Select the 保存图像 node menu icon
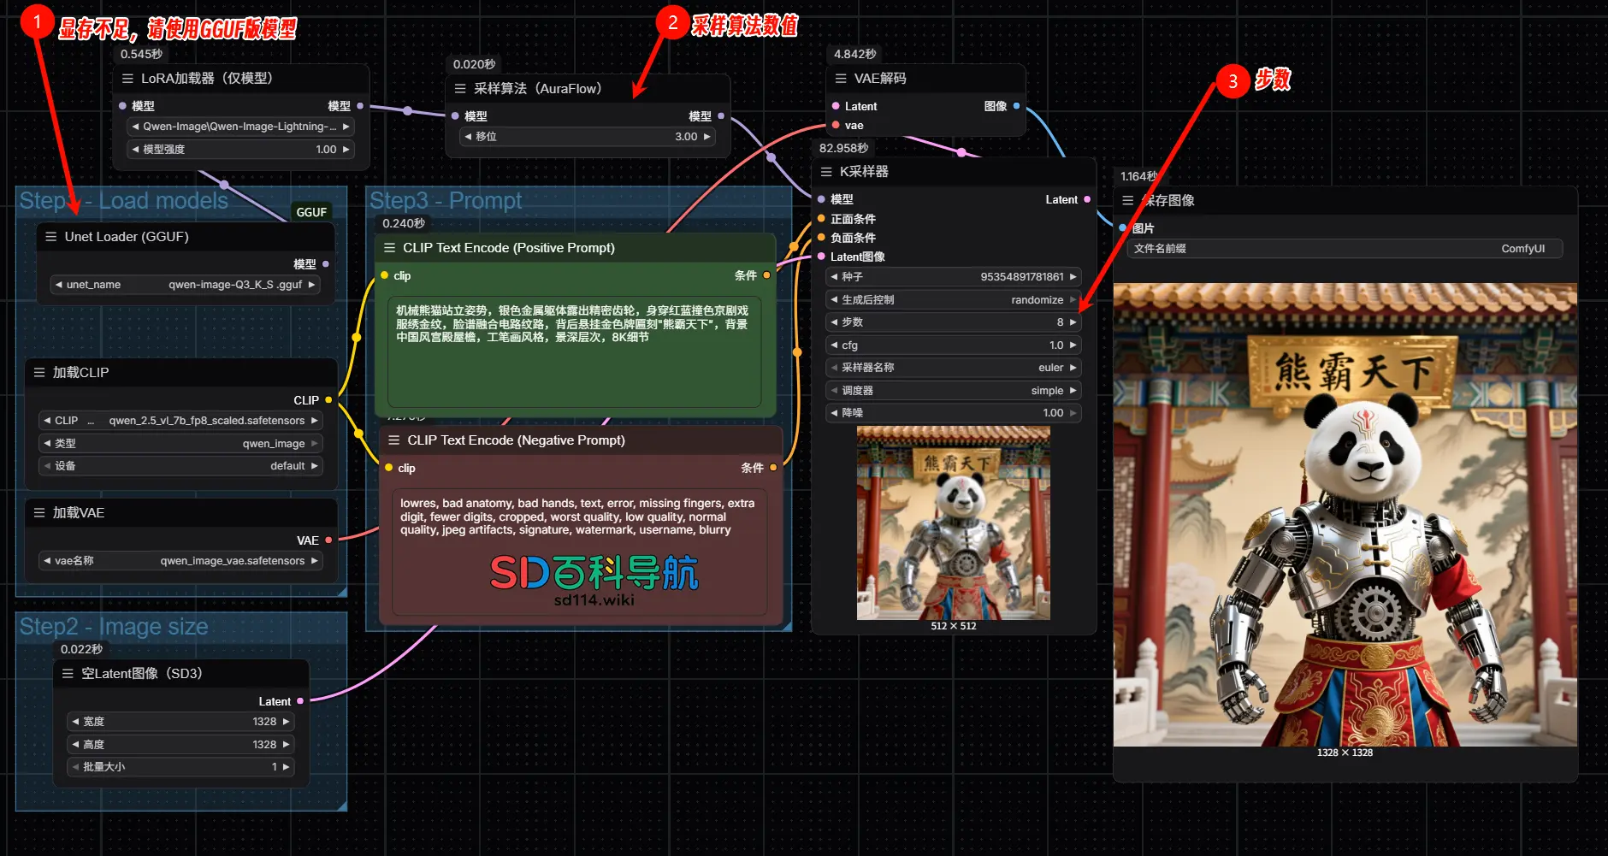The height and width of the screenshot is (856, 1608). (x=1127, y=200)
